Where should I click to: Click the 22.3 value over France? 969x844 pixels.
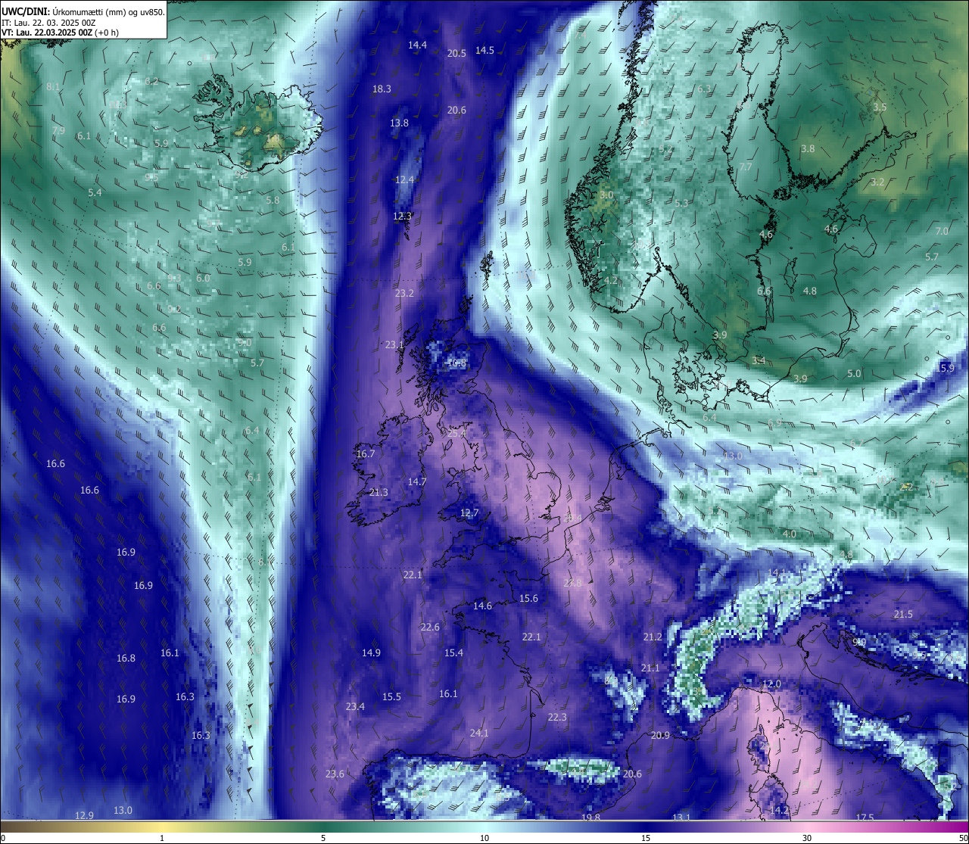click(x=557, y=718)
